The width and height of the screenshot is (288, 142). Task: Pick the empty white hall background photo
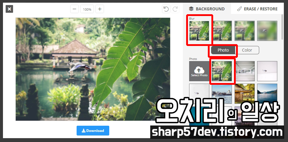[245, 71]
